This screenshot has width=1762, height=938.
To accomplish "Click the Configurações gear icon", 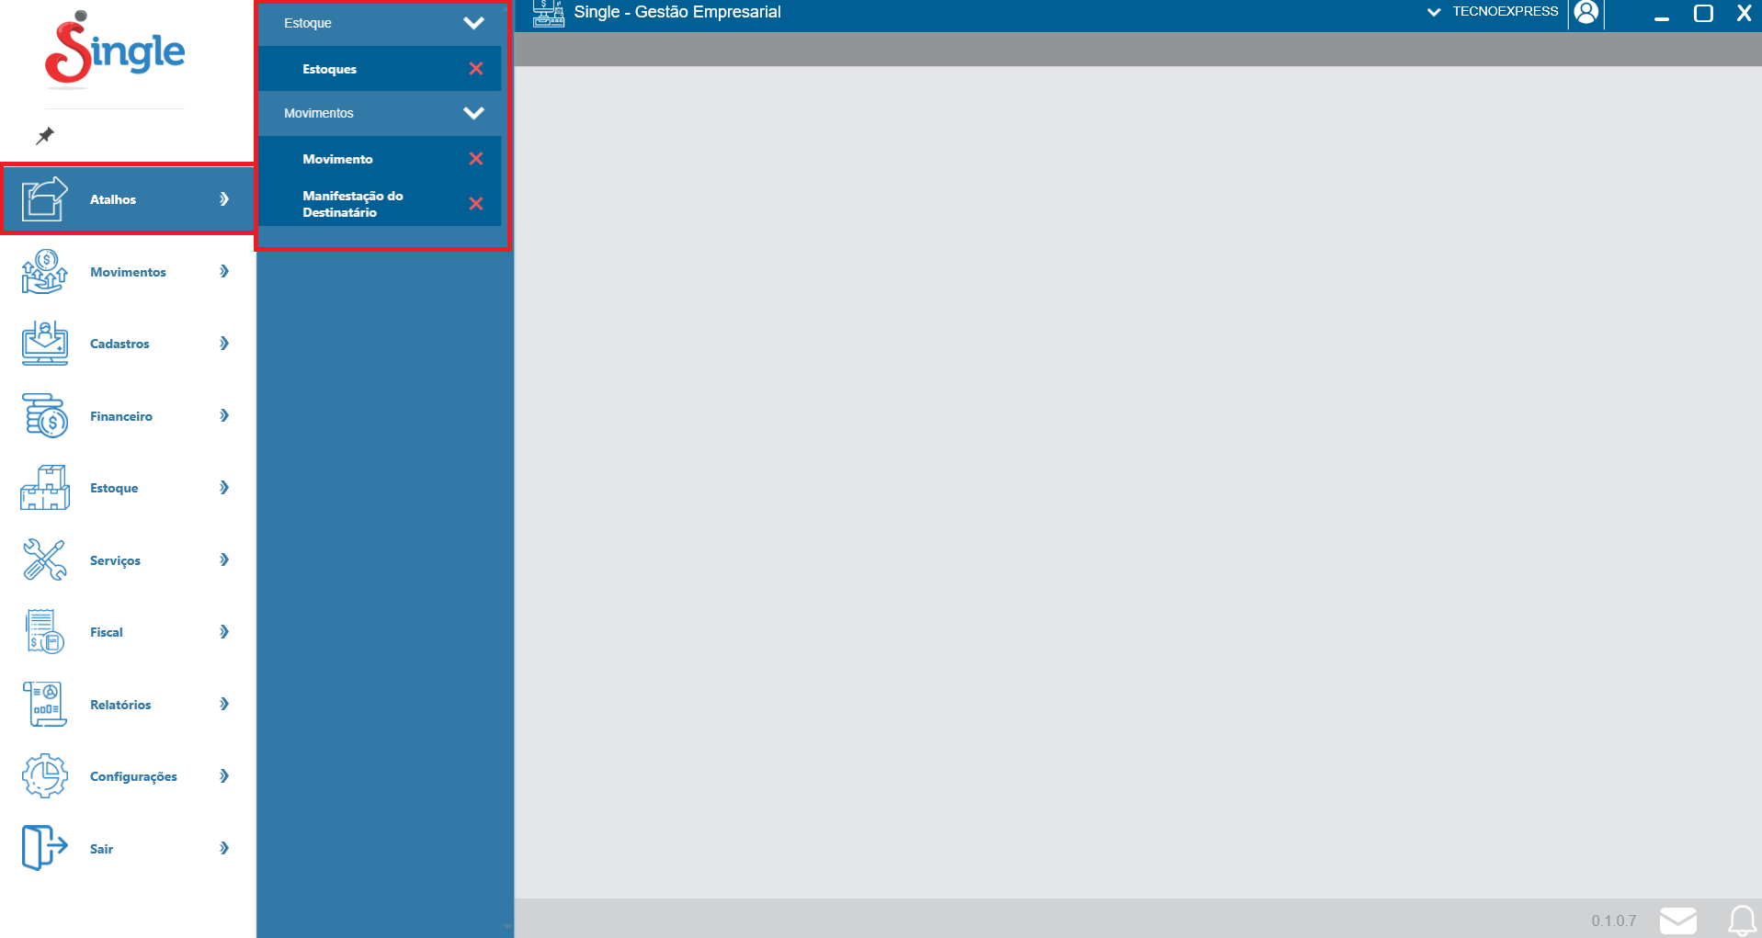I will point(44,776).
